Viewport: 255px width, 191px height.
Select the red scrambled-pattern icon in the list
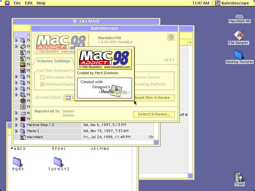click(x=23, y=119)
